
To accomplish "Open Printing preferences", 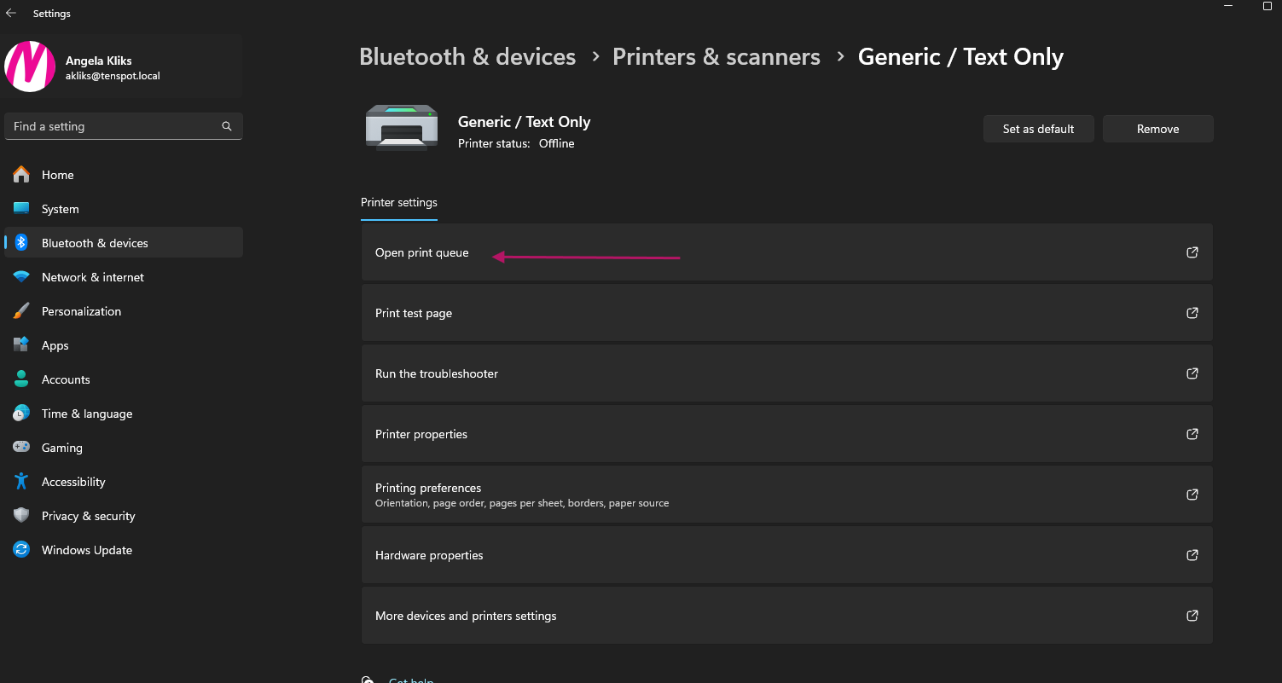I will [x=786, y=495].
